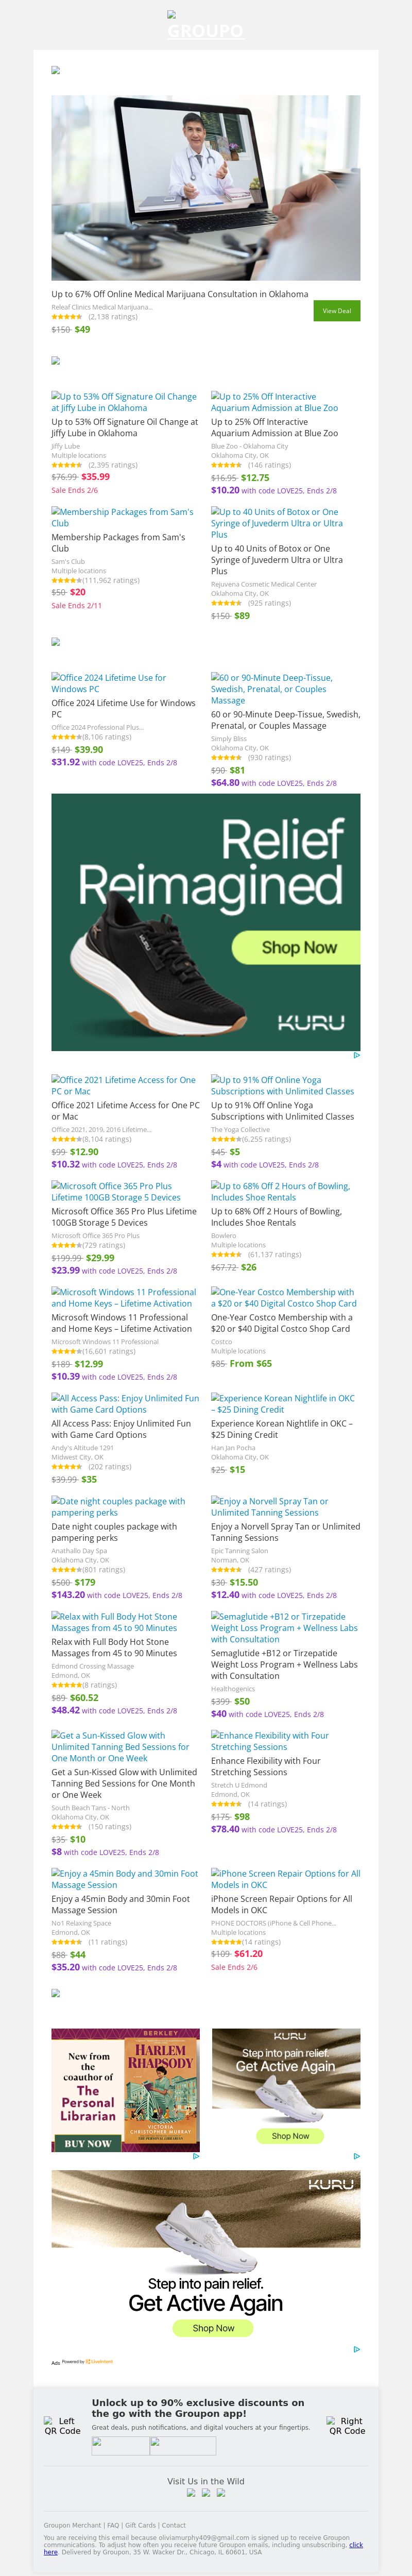Open Office 2024 Lifetime Use deal link

(x=108, y=683)
